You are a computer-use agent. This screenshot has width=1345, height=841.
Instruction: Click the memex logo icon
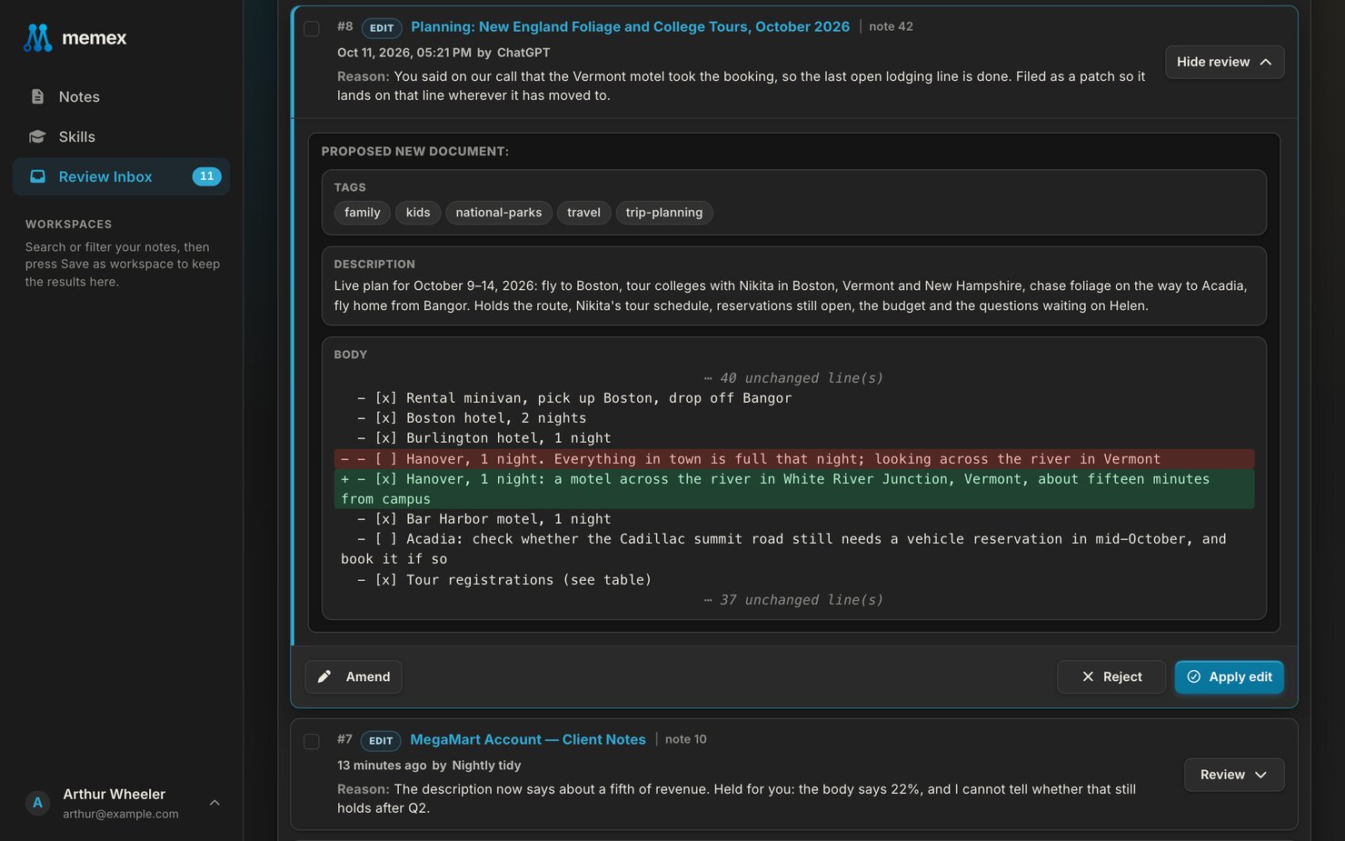(x=37, y=38)
